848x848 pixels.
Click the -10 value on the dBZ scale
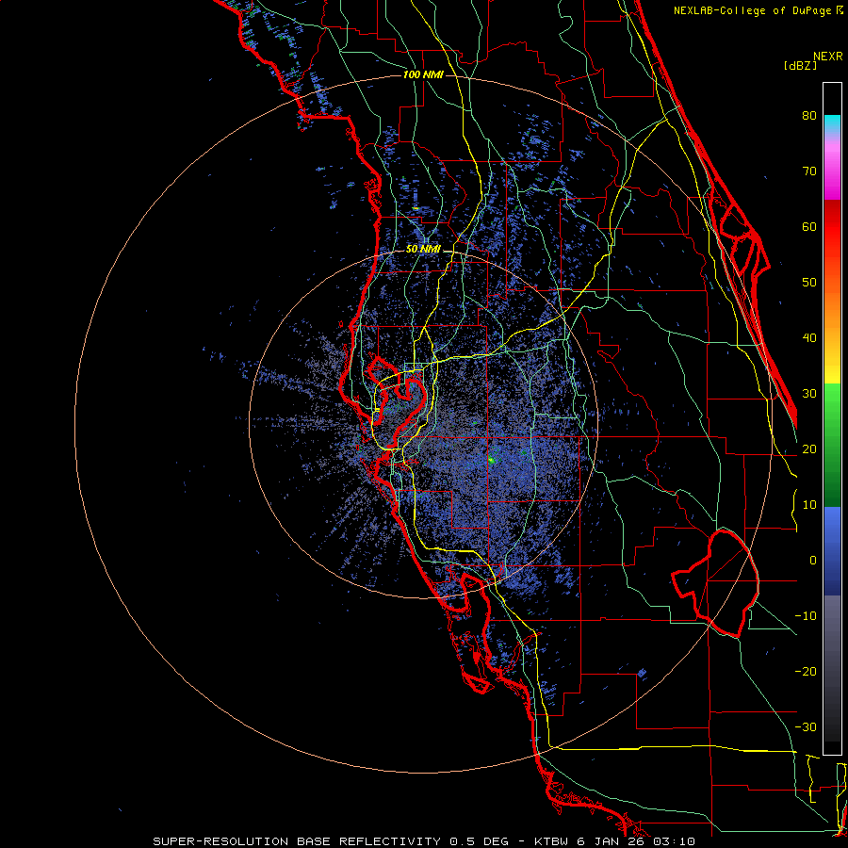coord(806,616)
